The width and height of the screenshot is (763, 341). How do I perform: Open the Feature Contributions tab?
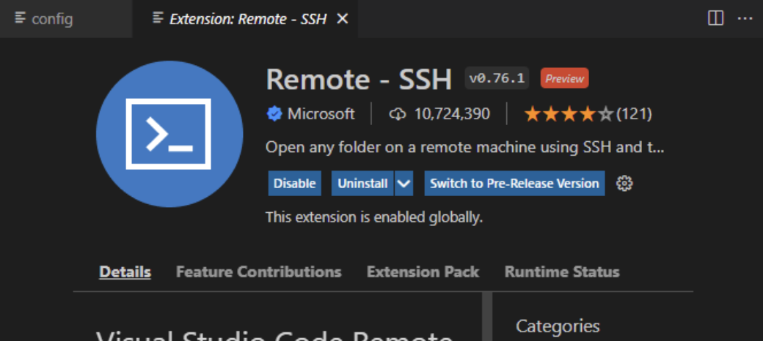click(x=258, y=271)
